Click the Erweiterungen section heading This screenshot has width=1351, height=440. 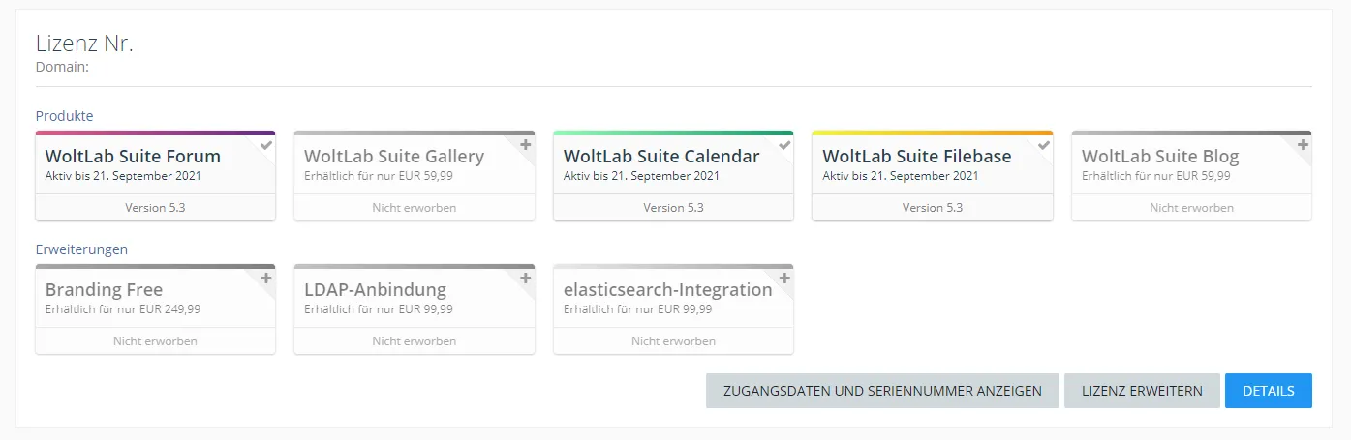[x=81, y=249]
